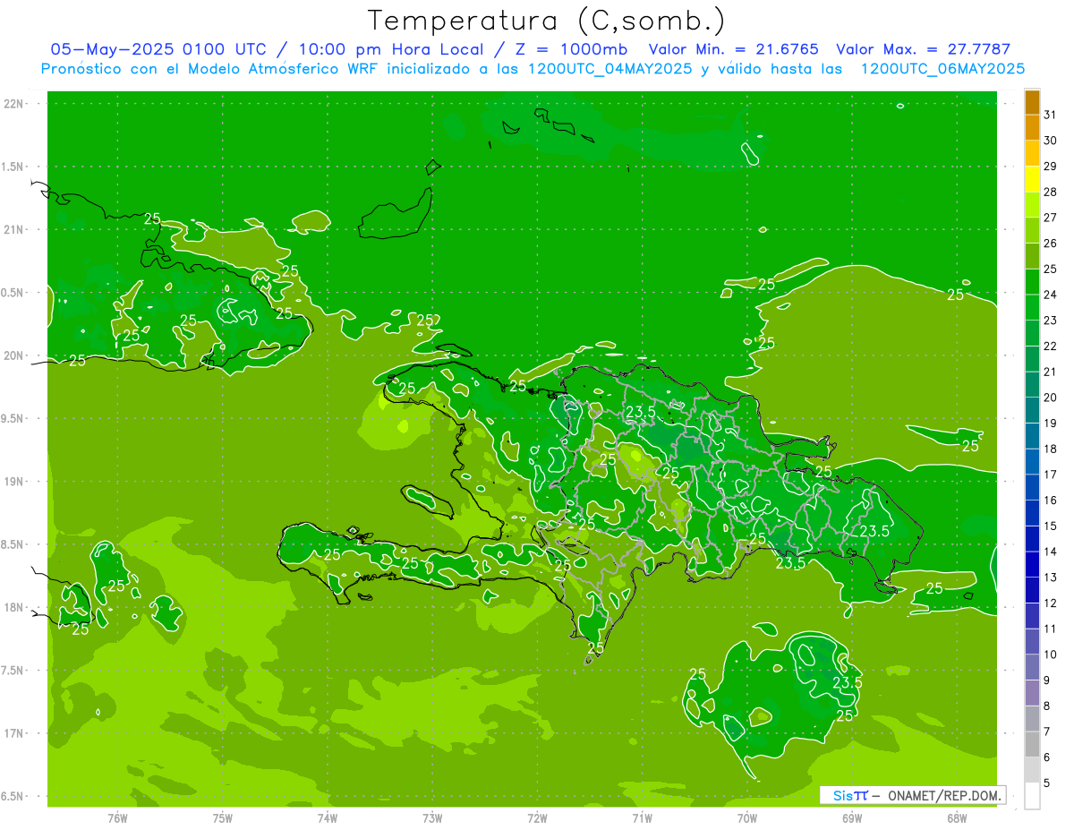Click the legend value label '22'
The image size is (1074, 830).
click(x=1050, y=346)
